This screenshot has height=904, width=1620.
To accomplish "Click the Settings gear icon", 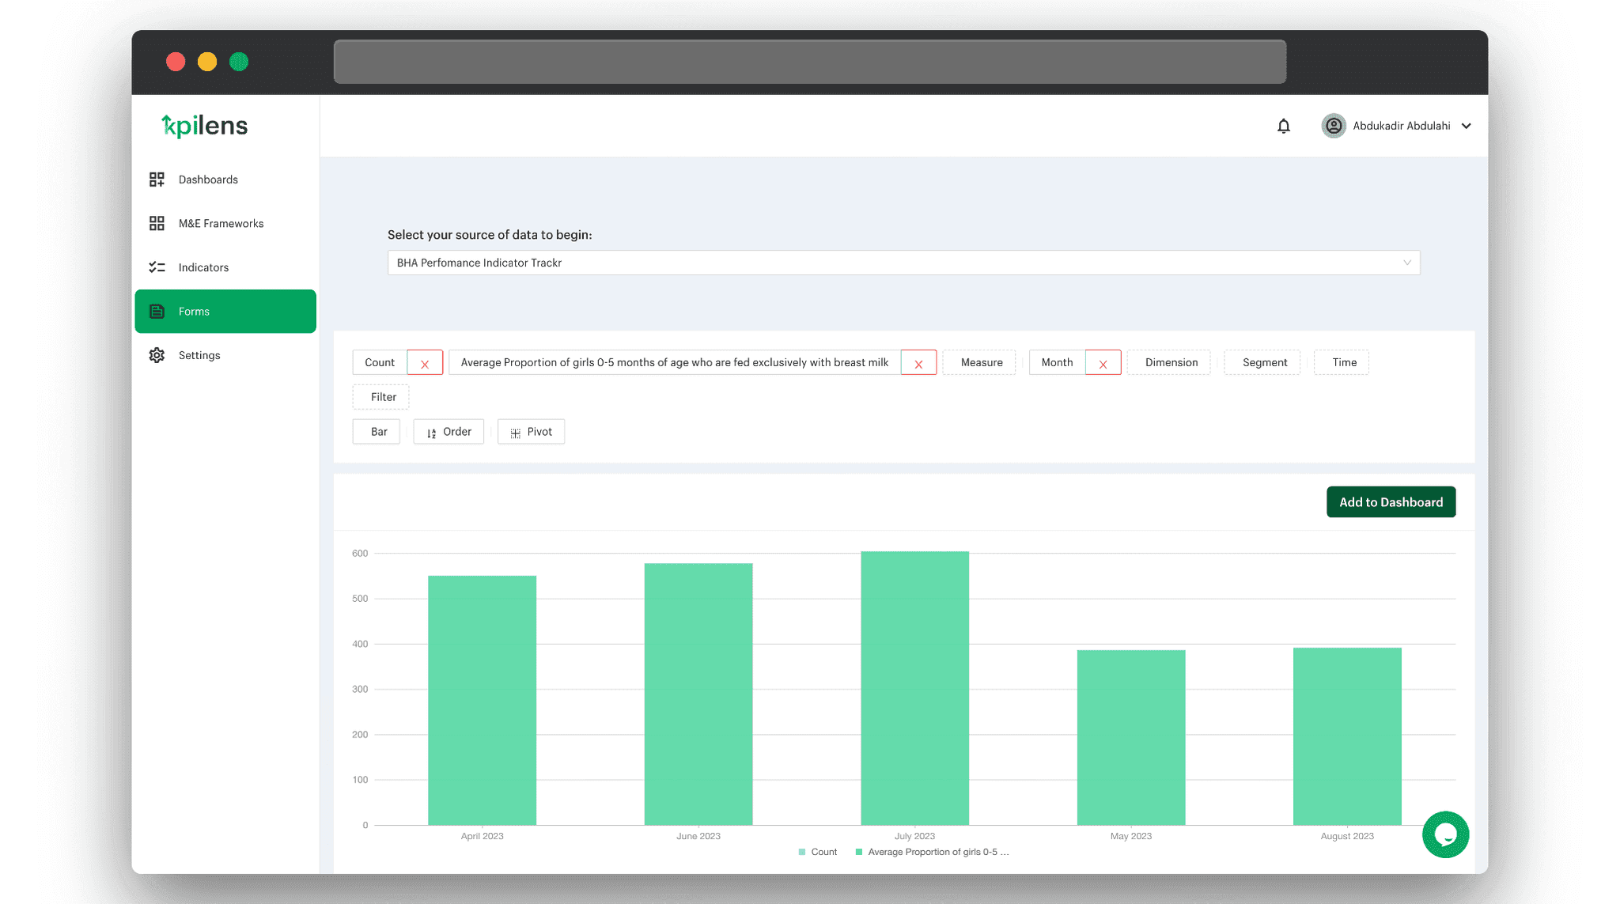I will [x=157, y=354].
